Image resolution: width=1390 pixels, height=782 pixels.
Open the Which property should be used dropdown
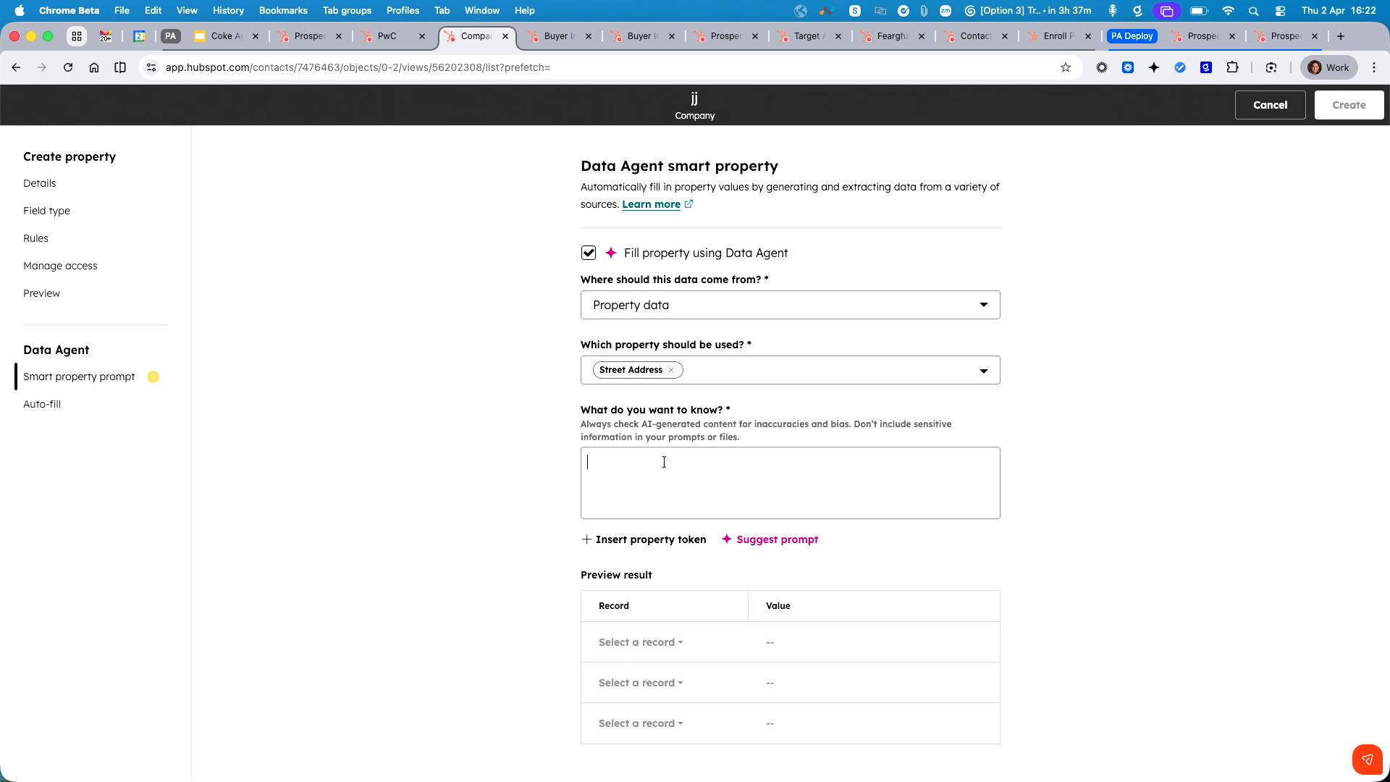pyautogui.click(x=983, y=370)
